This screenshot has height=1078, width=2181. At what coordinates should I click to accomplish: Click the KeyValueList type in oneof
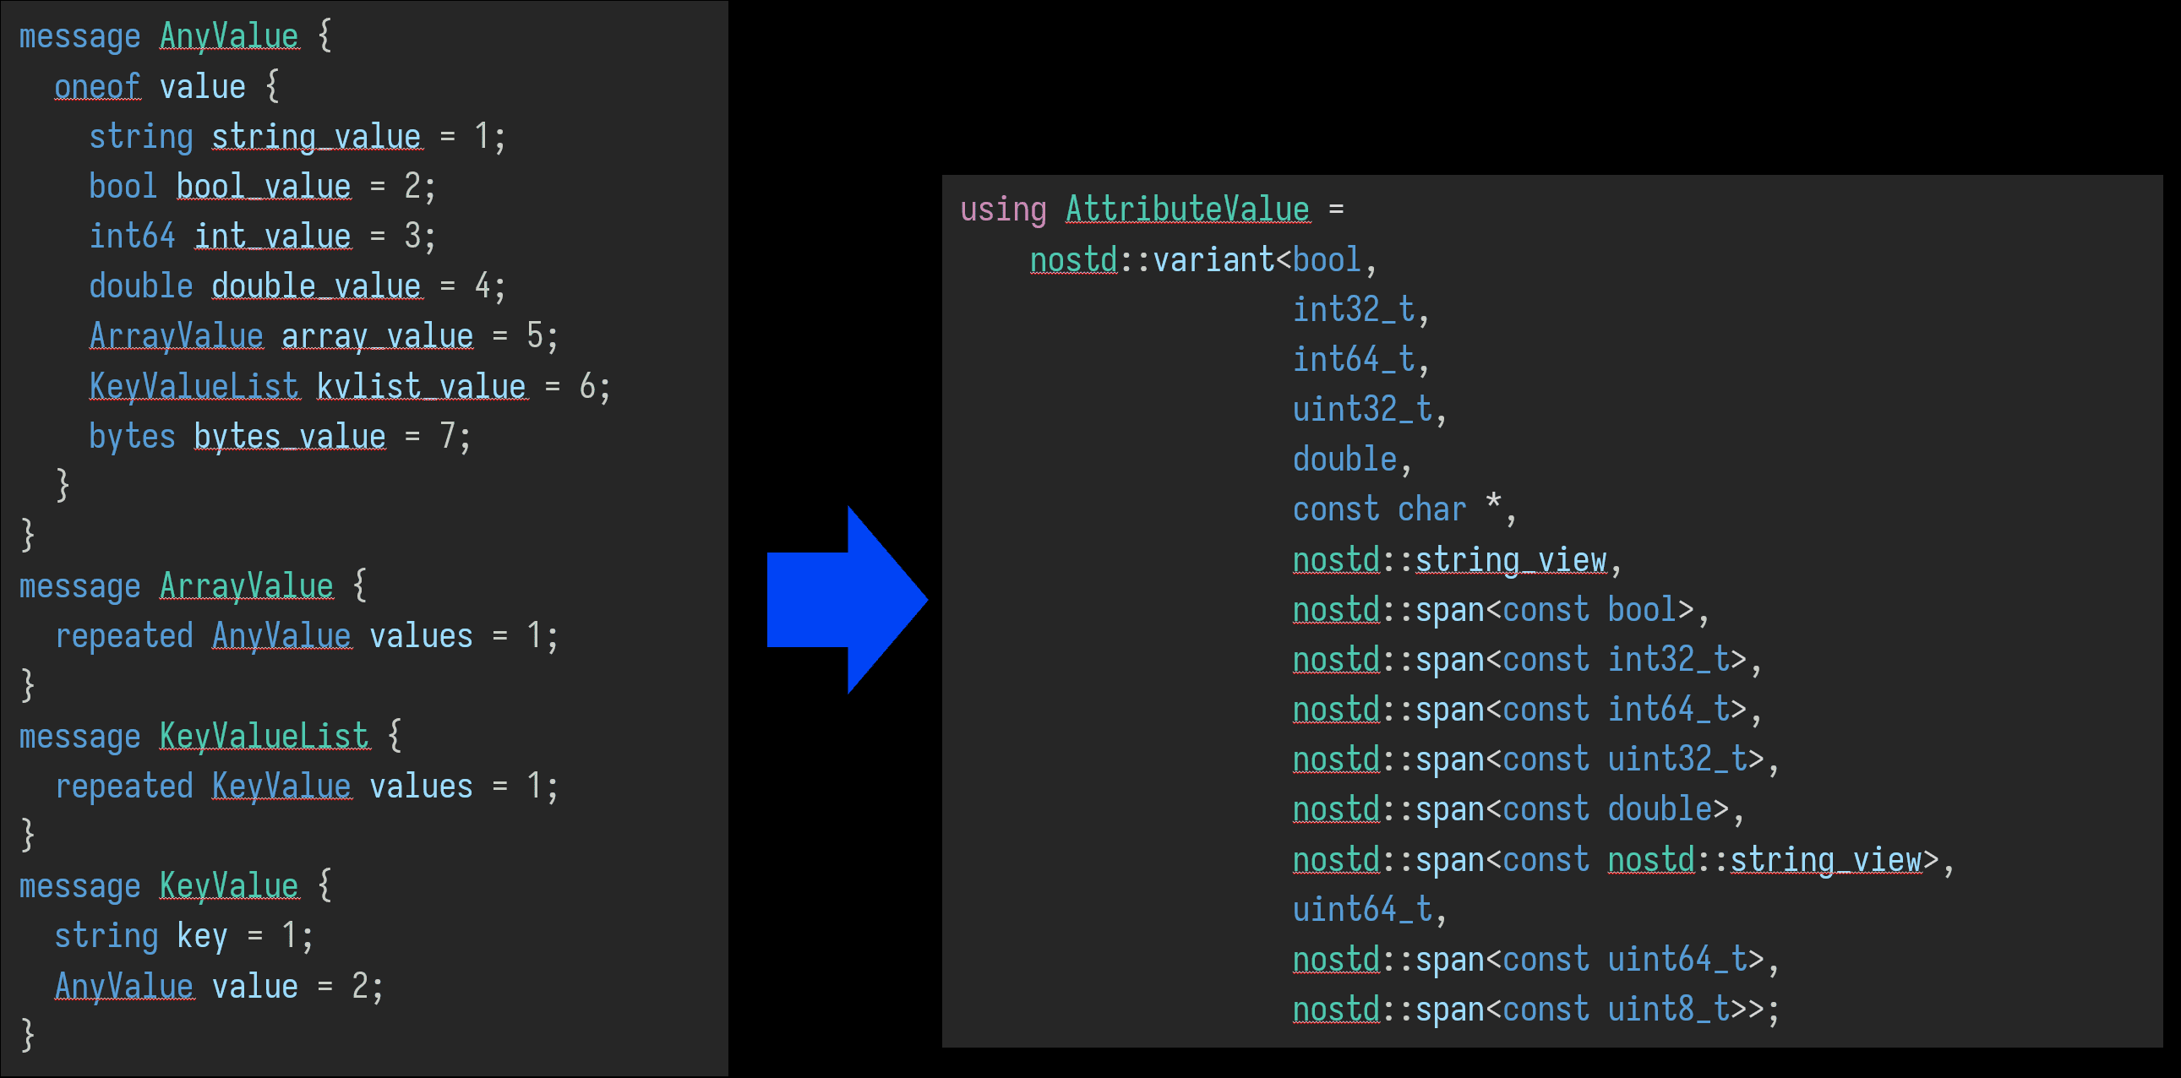pyautogui.click(x=194, y=387)
